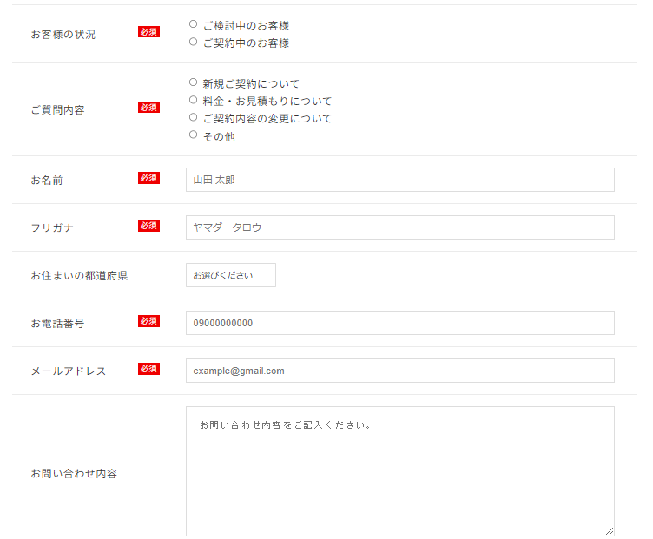Click the 必須 badge next to お名前
Viewport: 653px width, 539px height.
coord(148,178)
